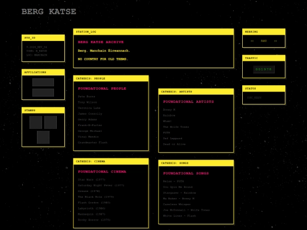
Task: Select "Relax - FGTH" in songs list
Action: pos(173,181)
